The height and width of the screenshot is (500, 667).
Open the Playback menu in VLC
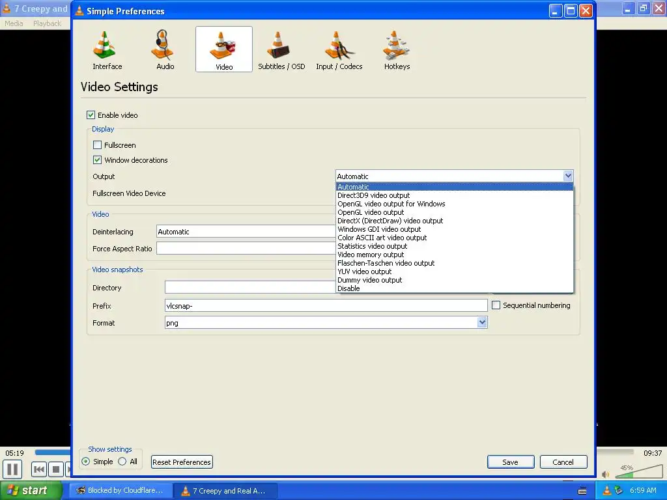pyautogui.click(x=47, y=23)
